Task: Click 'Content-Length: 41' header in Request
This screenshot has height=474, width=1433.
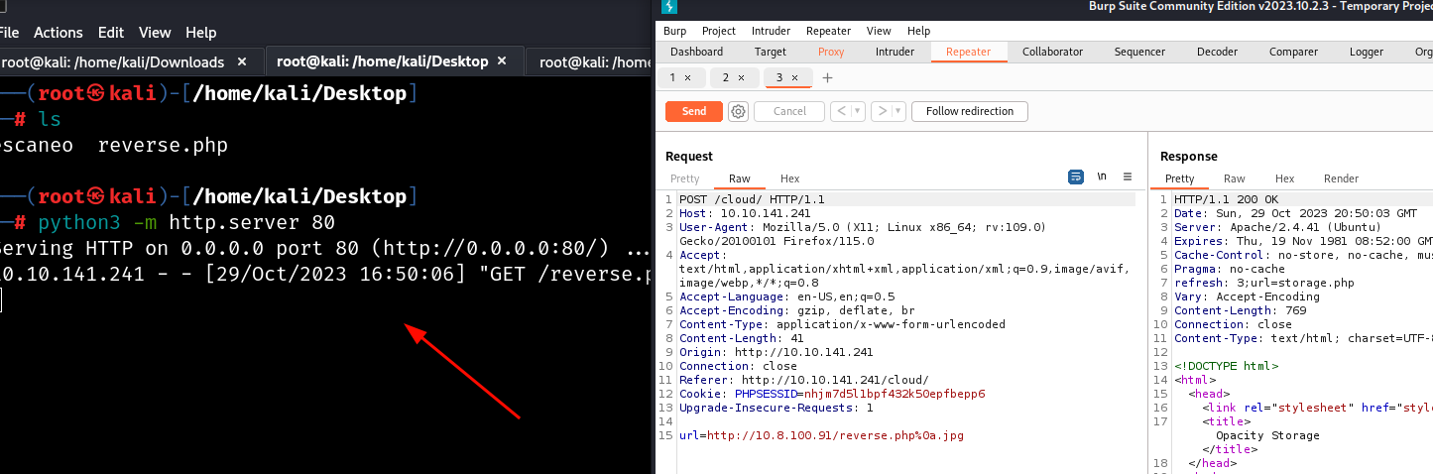Action: (739, 338)
